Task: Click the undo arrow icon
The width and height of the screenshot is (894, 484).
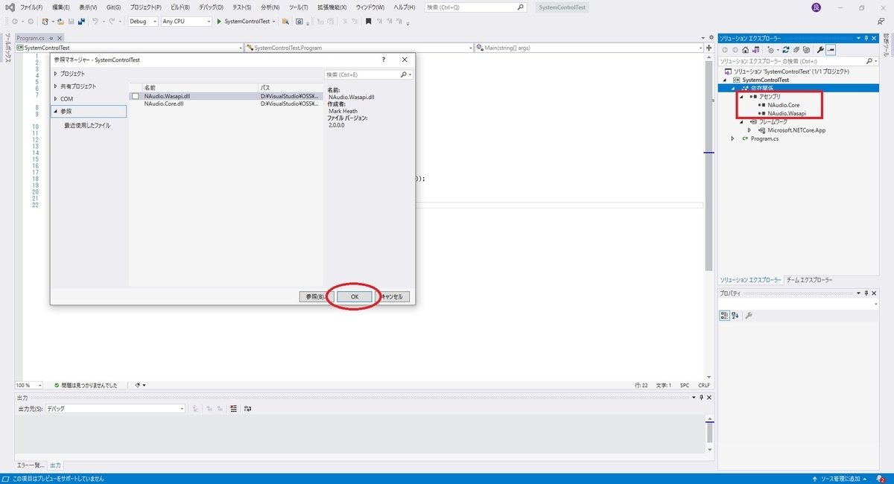Action: 95,21
